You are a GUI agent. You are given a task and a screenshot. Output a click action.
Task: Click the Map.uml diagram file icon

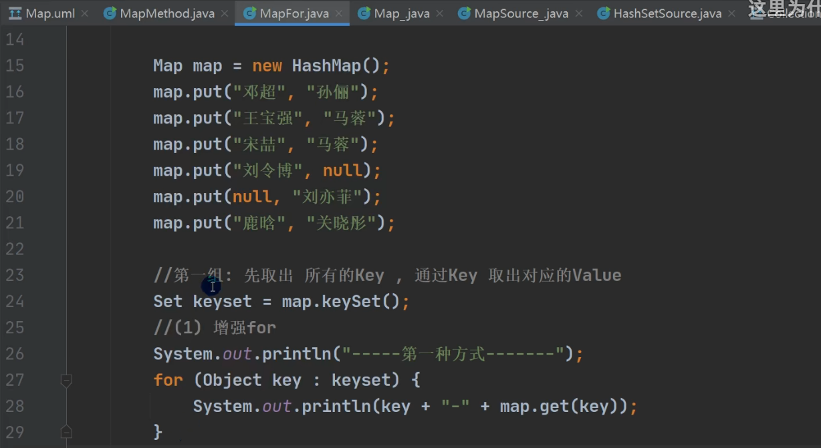pos(15,13)
